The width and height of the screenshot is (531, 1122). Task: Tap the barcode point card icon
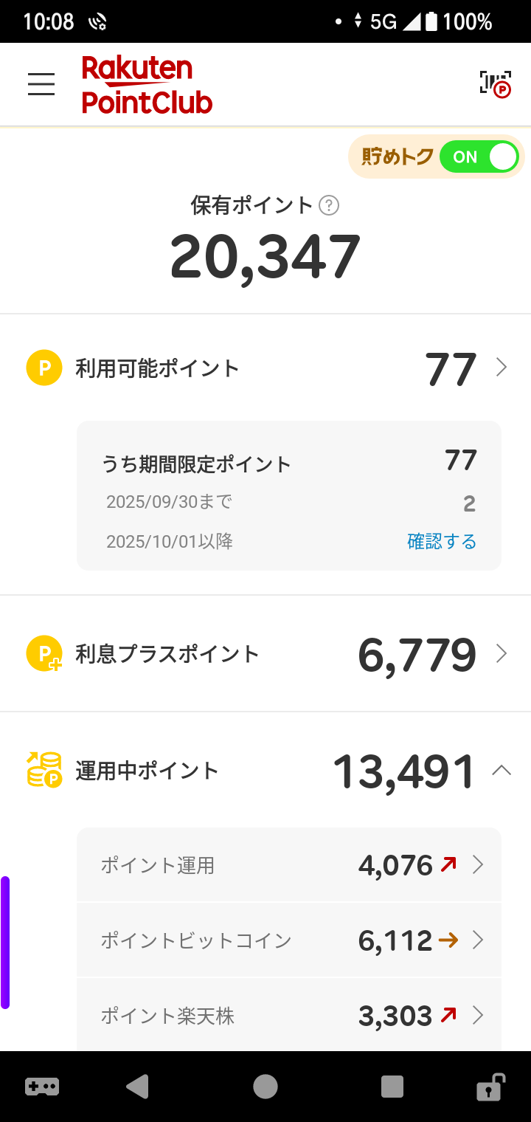495,84
